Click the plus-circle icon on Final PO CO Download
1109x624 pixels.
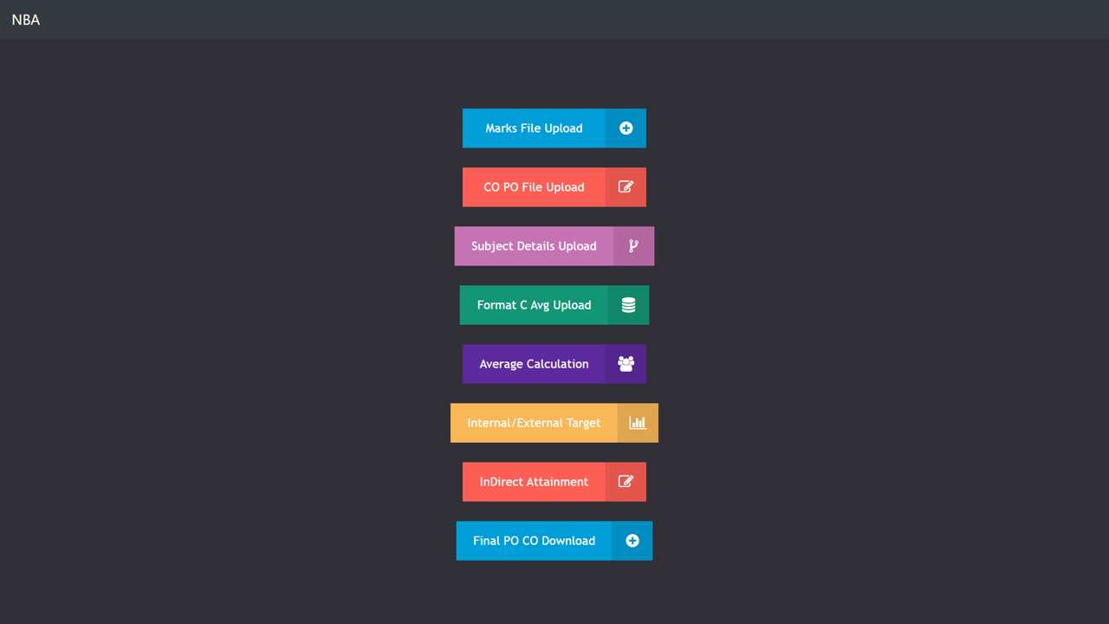click(632, 541)
